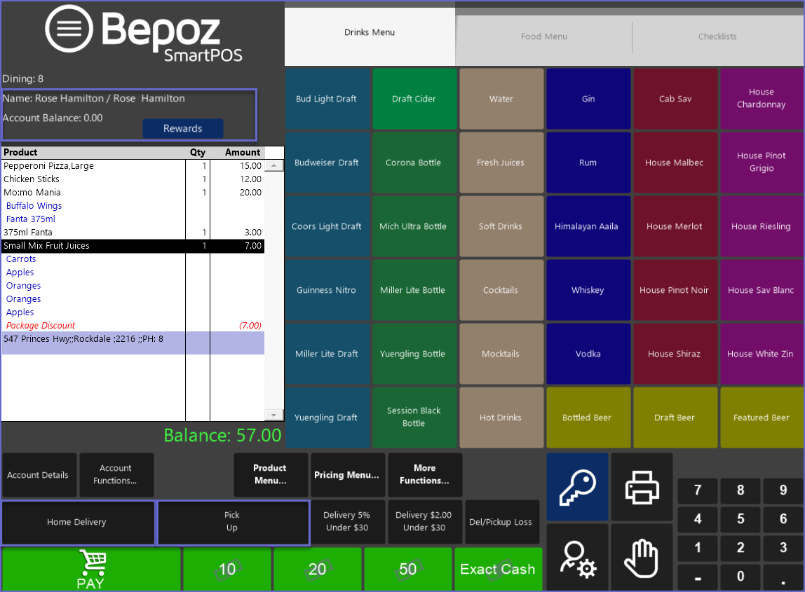Select the Water product button
The image size is (805, 592).
tap(501, 99)
